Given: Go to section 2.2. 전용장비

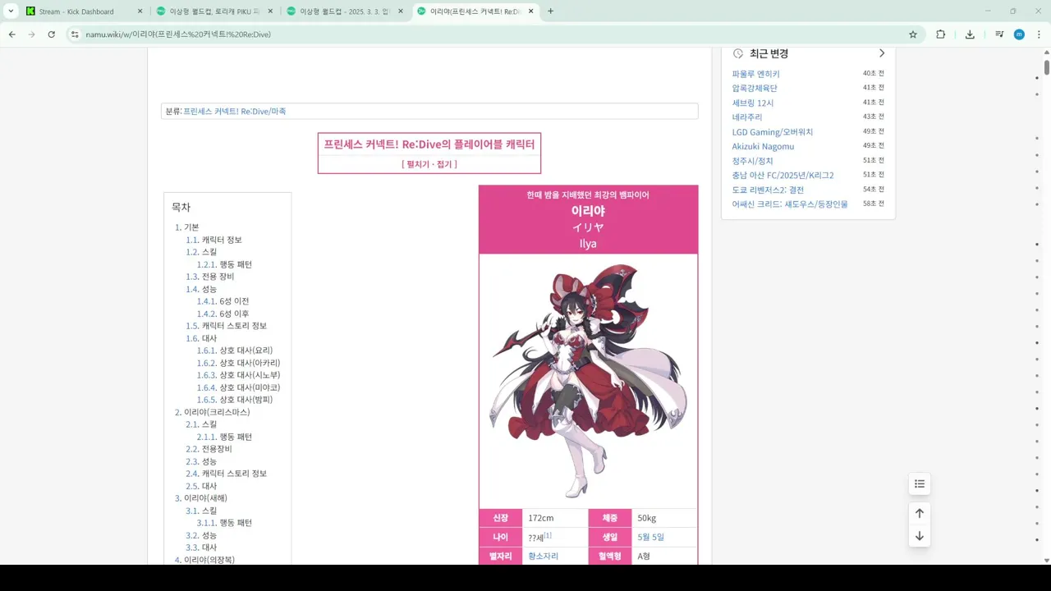Looking at the screenshot, I should pyautogui.click(x=209, y=449).
